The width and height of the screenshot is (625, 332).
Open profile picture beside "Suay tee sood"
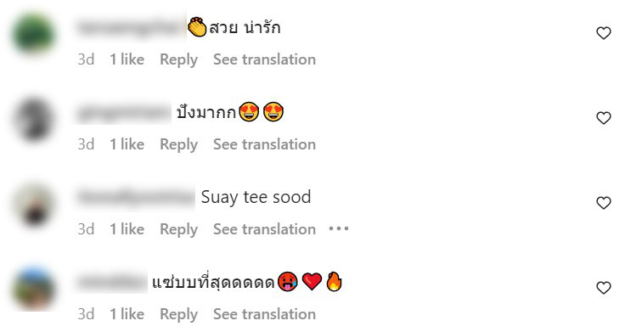34,204
